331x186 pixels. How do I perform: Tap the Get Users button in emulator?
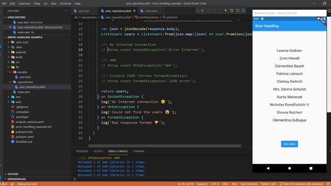click(290, 144)
